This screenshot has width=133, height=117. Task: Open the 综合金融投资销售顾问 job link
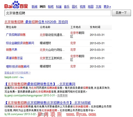point(20,43)
